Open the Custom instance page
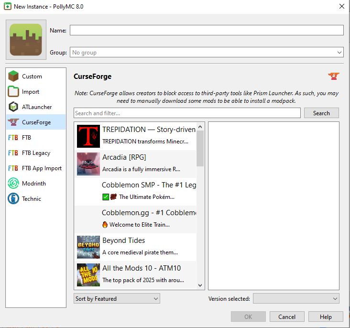Viewport: 350px width, 328px height. [36, 76]
